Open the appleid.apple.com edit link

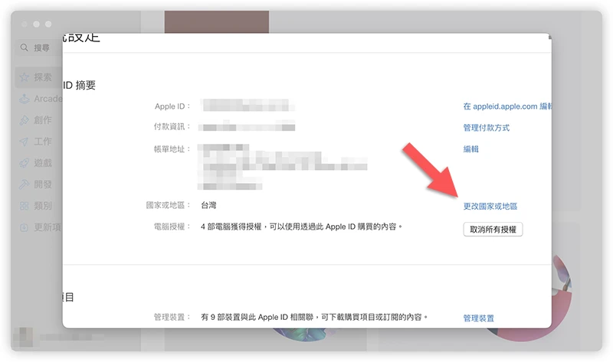(x=507, y=106)
